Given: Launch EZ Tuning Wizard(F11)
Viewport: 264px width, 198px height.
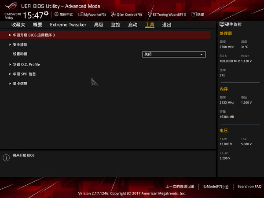Looking at the screenshot, I should click(169, 15).
